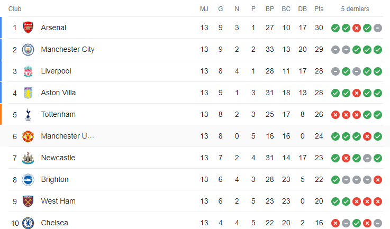Click the Newcastle club crest
The image size is (390, 229).
click(28, 158)
